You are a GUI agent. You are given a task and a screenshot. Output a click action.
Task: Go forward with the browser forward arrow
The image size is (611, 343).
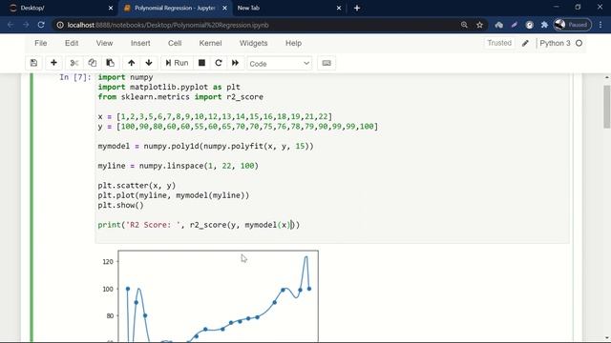pos(26,25)
